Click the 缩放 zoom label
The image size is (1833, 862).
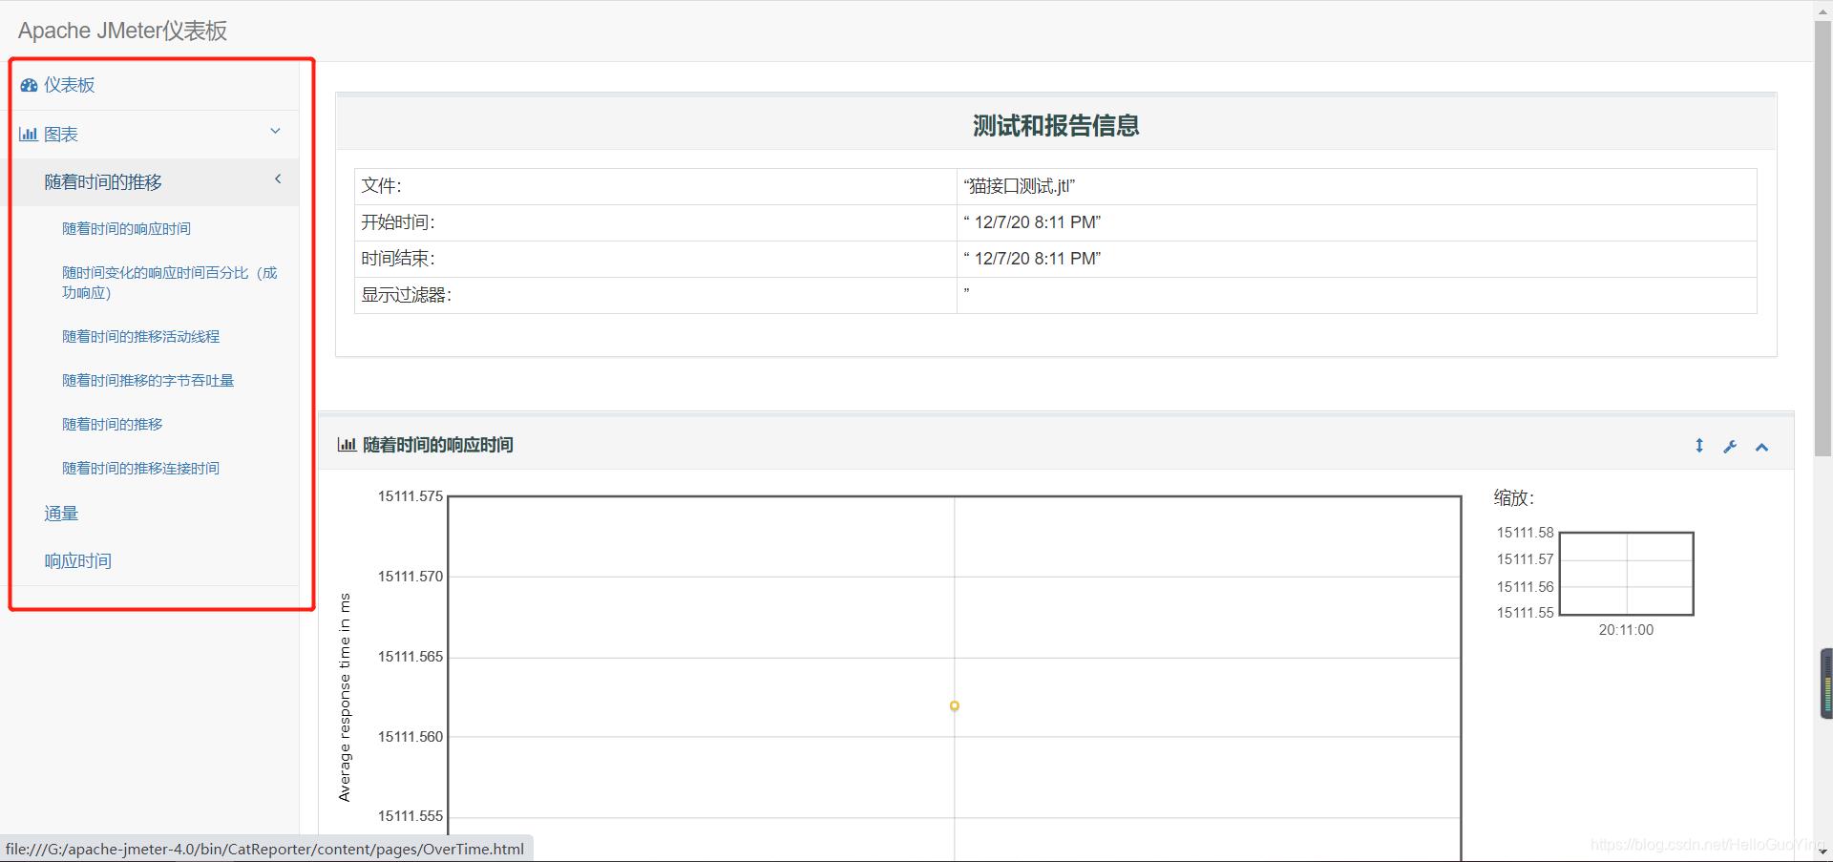(x=1514, y=498)
